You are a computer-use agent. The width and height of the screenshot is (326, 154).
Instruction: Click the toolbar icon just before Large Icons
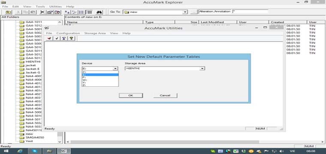coord(57,12)
